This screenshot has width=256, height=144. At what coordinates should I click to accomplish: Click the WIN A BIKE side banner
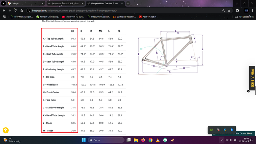[x=252, y=77]
